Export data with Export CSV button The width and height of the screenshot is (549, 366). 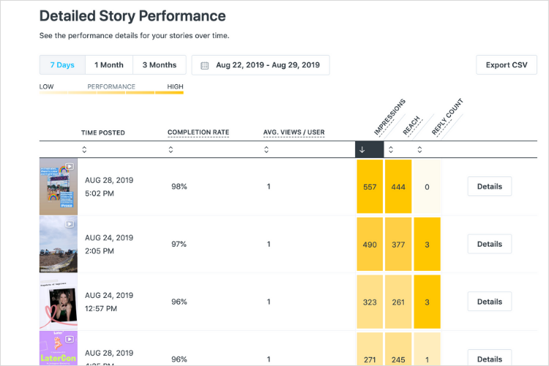click(507, 65)
